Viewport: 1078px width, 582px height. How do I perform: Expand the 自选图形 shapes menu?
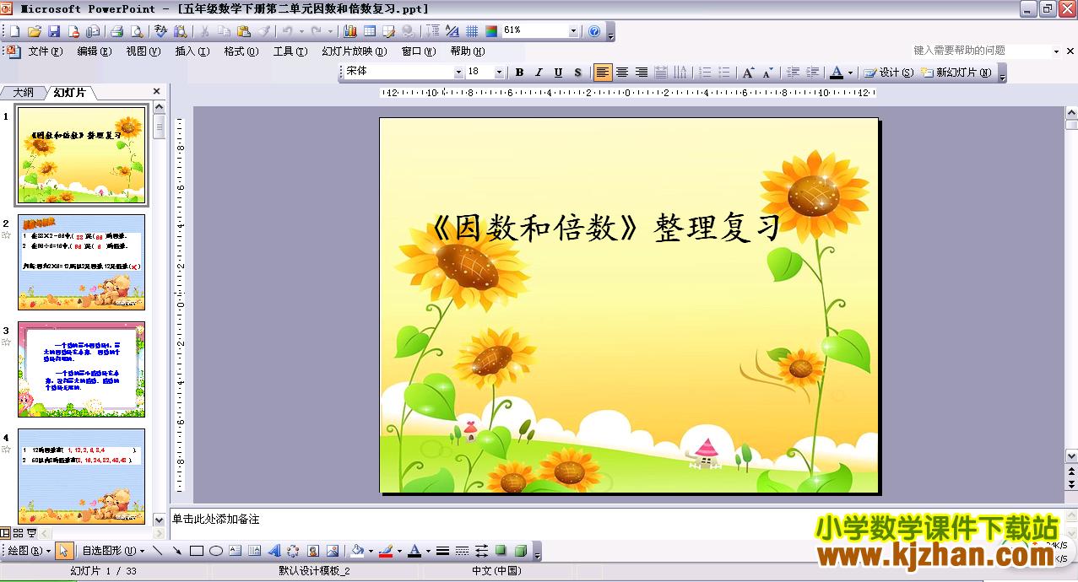(x=110, y=550)
